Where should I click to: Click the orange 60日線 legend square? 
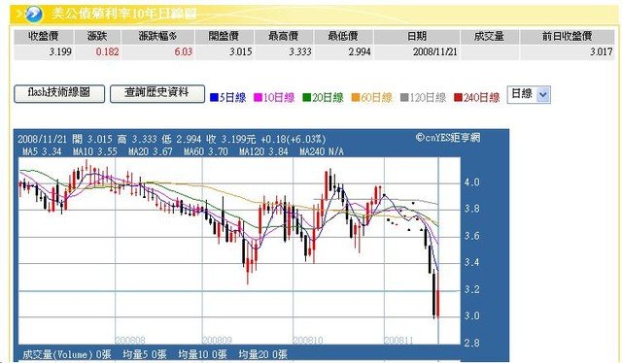click(x=356, y=97)
